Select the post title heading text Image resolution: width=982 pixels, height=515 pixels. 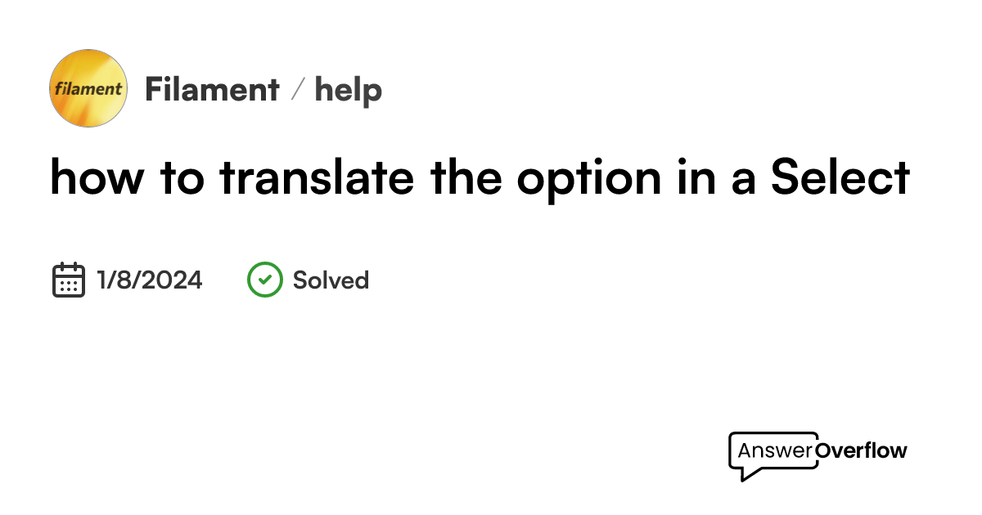point(480,177)
